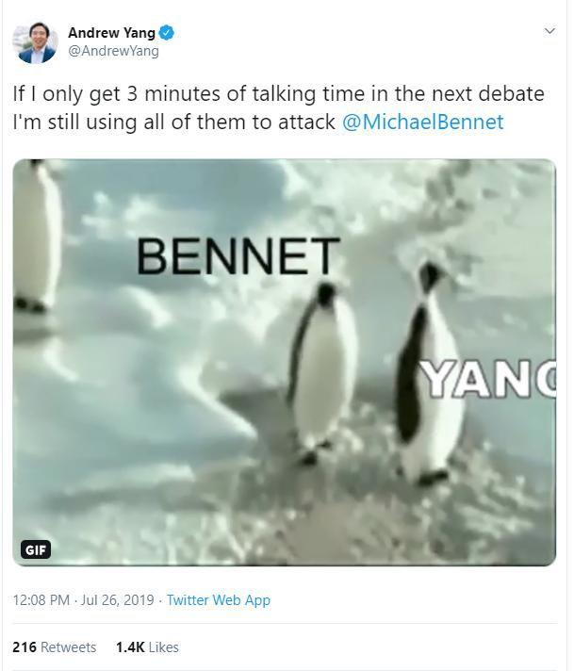Click the BENNET caption in the GIF

pos(238,256)
